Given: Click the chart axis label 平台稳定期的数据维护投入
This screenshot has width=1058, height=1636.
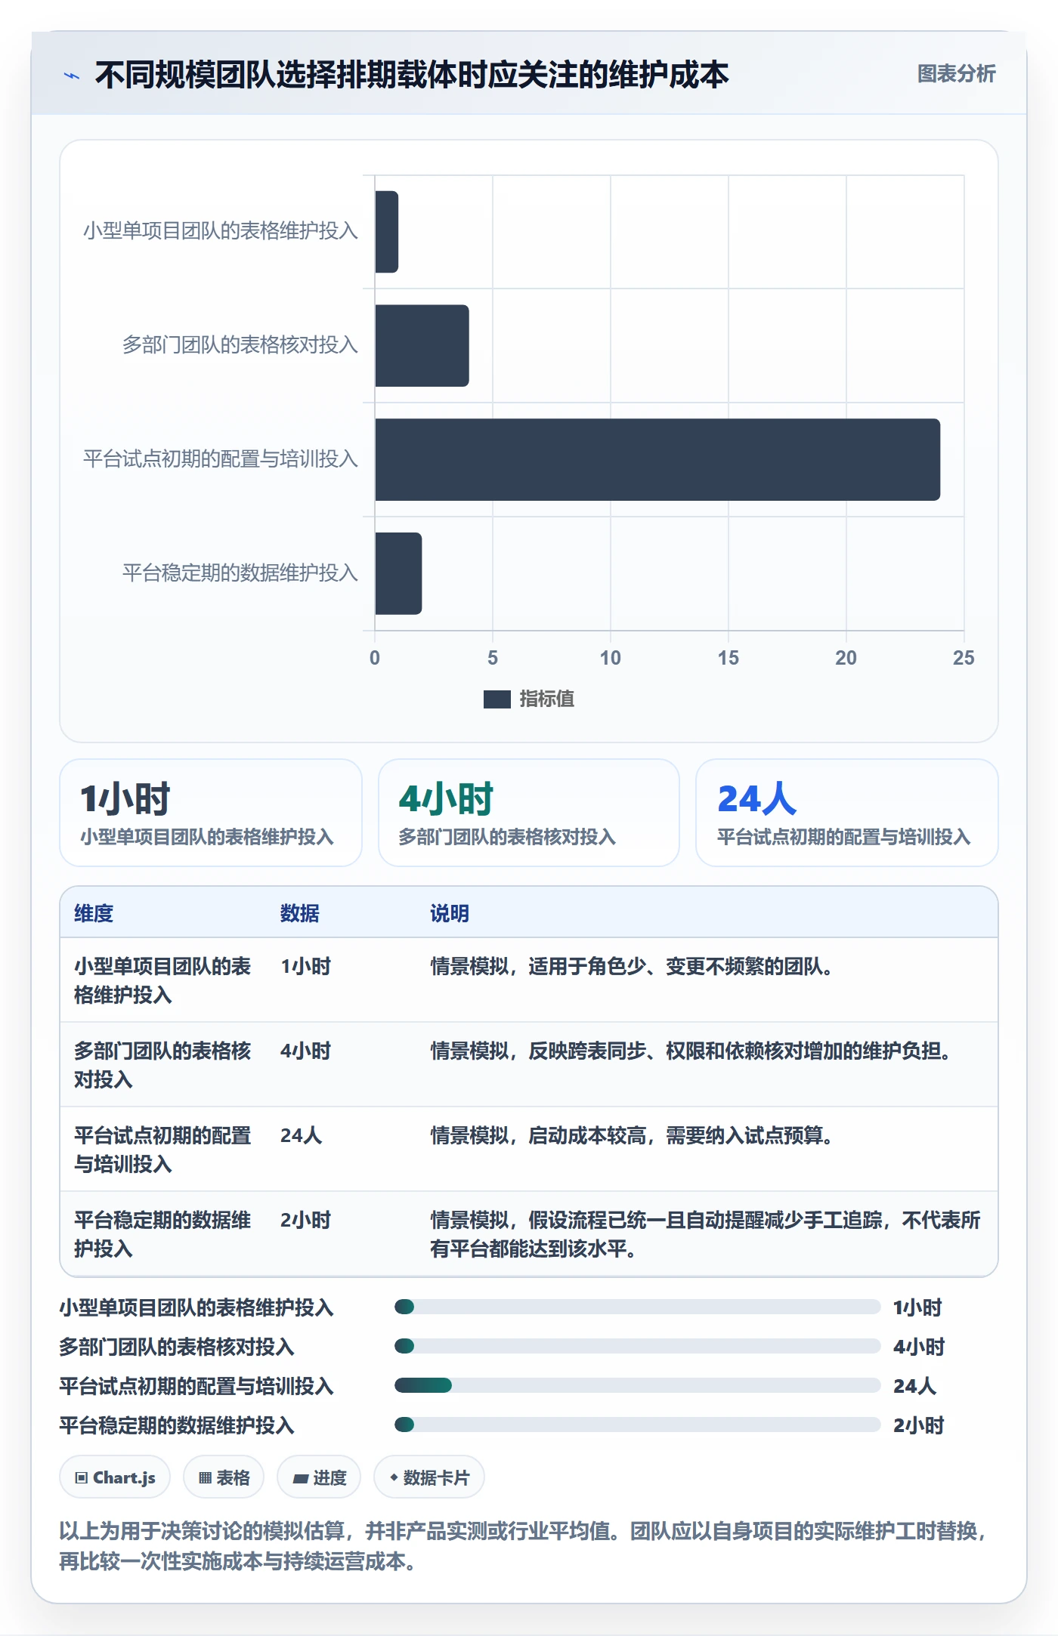Looking at the screenshot, I should tap(240, 573).
